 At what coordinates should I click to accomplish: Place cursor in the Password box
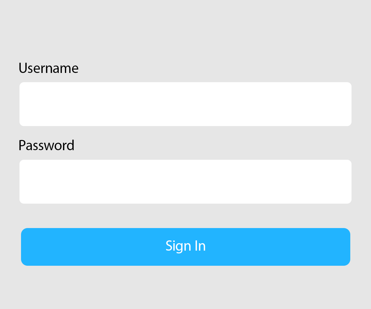pos(185,182)
